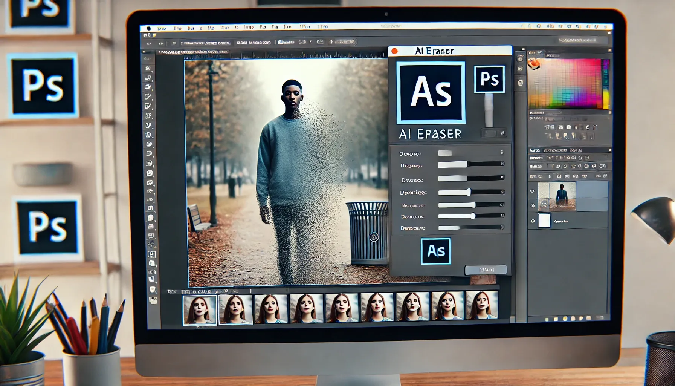Select the first highlighted thumbnail in the filmstrip
Viewport: 675px width, 386px height.
tap(200, 310)
